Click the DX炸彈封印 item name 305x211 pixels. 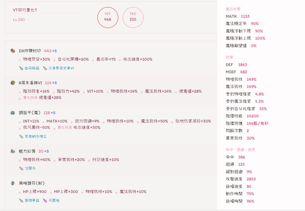coord(30,51)
